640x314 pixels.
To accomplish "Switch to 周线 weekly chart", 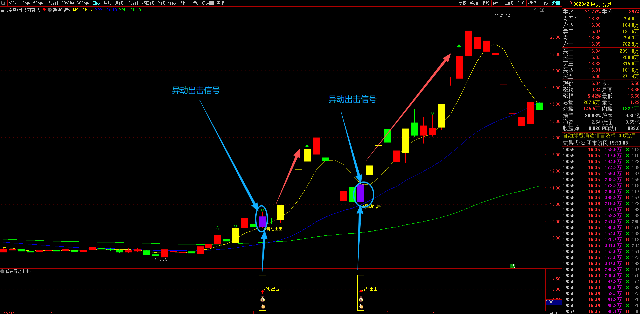I will pyautogui.click(x=108, y=3).
